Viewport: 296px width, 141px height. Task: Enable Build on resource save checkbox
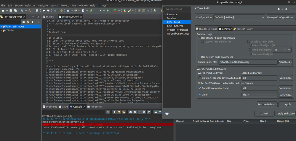(x=199, y=78)
